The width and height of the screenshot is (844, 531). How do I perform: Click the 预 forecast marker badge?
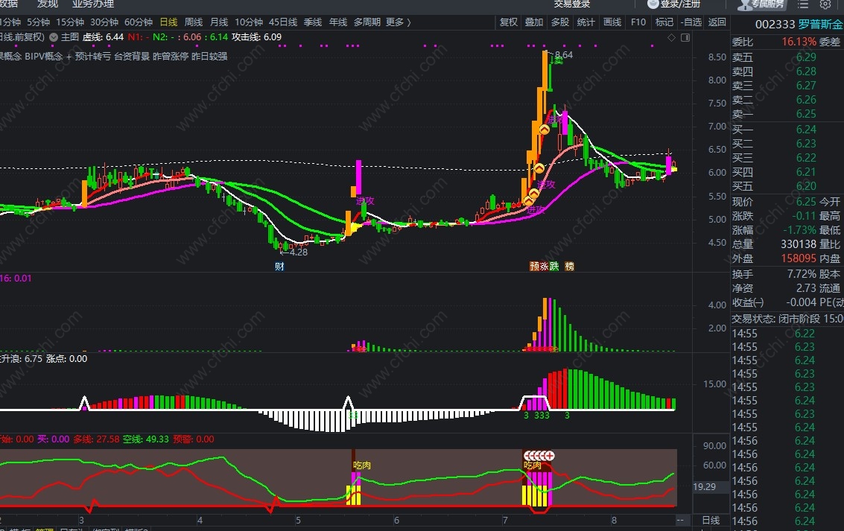pos(535,267)
